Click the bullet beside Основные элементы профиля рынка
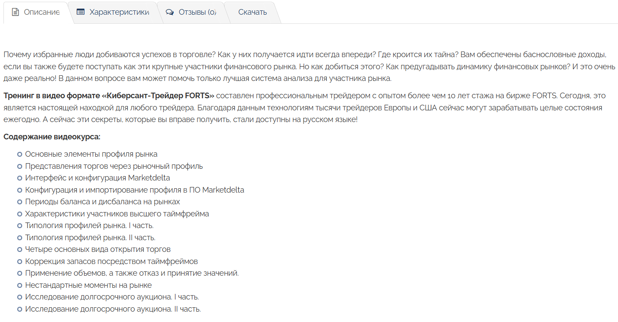 19,154
